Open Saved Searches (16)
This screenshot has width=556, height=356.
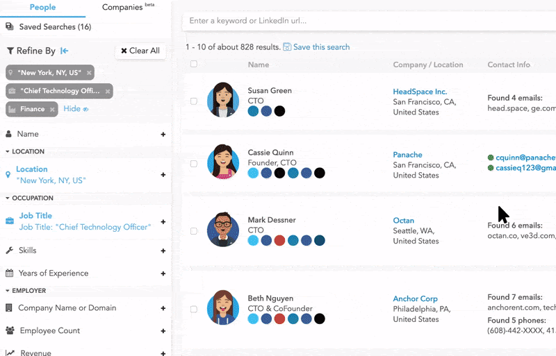pyautogui.click(x=55, y=27)
